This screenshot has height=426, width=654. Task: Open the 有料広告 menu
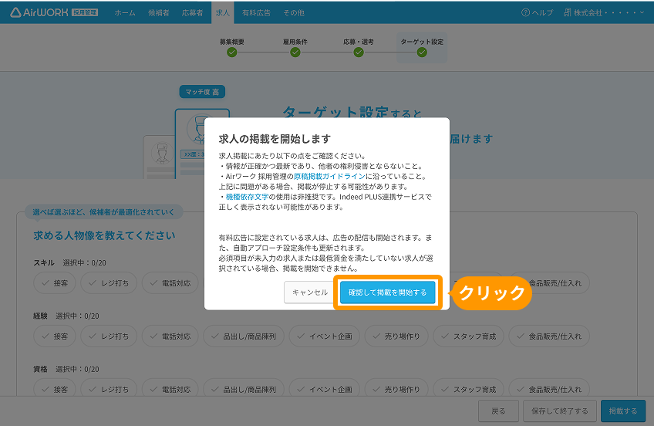257,13
